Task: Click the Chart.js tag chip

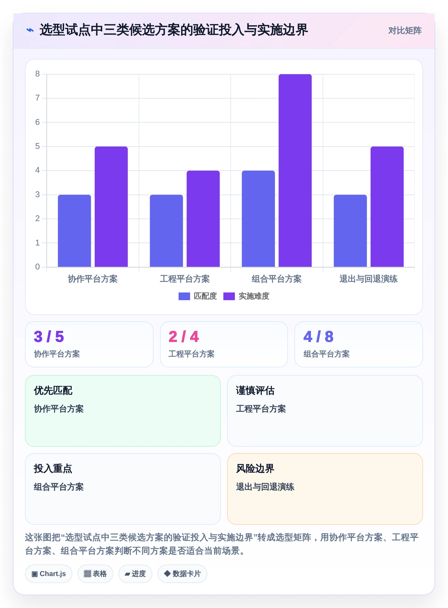Action: [49, 574]
